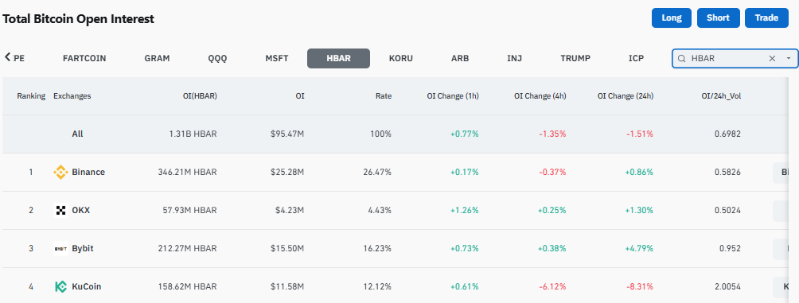Clear the HBAR search with X icon
The image size is (799, 303).
coord(772,59)
